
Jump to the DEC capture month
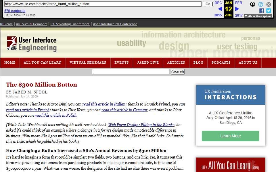[218, 3]
